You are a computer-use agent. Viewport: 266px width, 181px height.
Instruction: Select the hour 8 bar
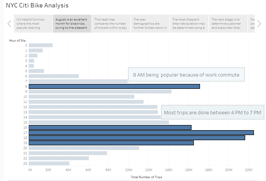114,86
